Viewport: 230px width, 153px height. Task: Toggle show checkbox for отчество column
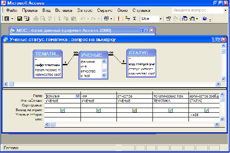coord(135,110)
